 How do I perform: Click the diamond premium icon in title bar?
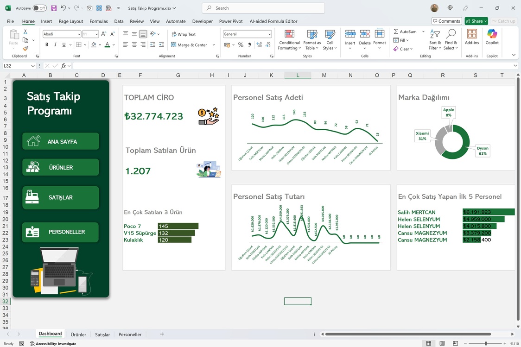[x=450, y=8]
